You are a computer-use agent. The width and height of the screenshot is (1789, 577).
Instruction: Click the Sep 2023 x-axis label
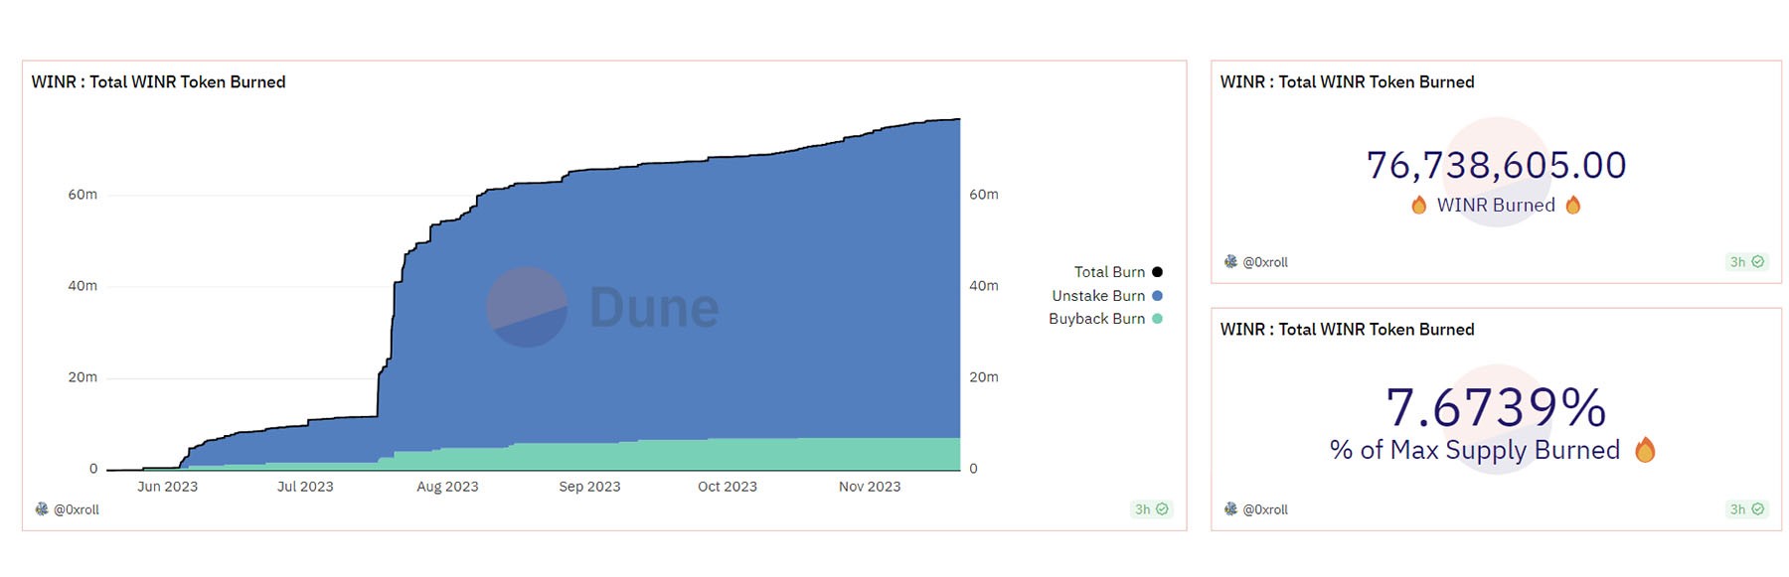[x=589, y=487]
